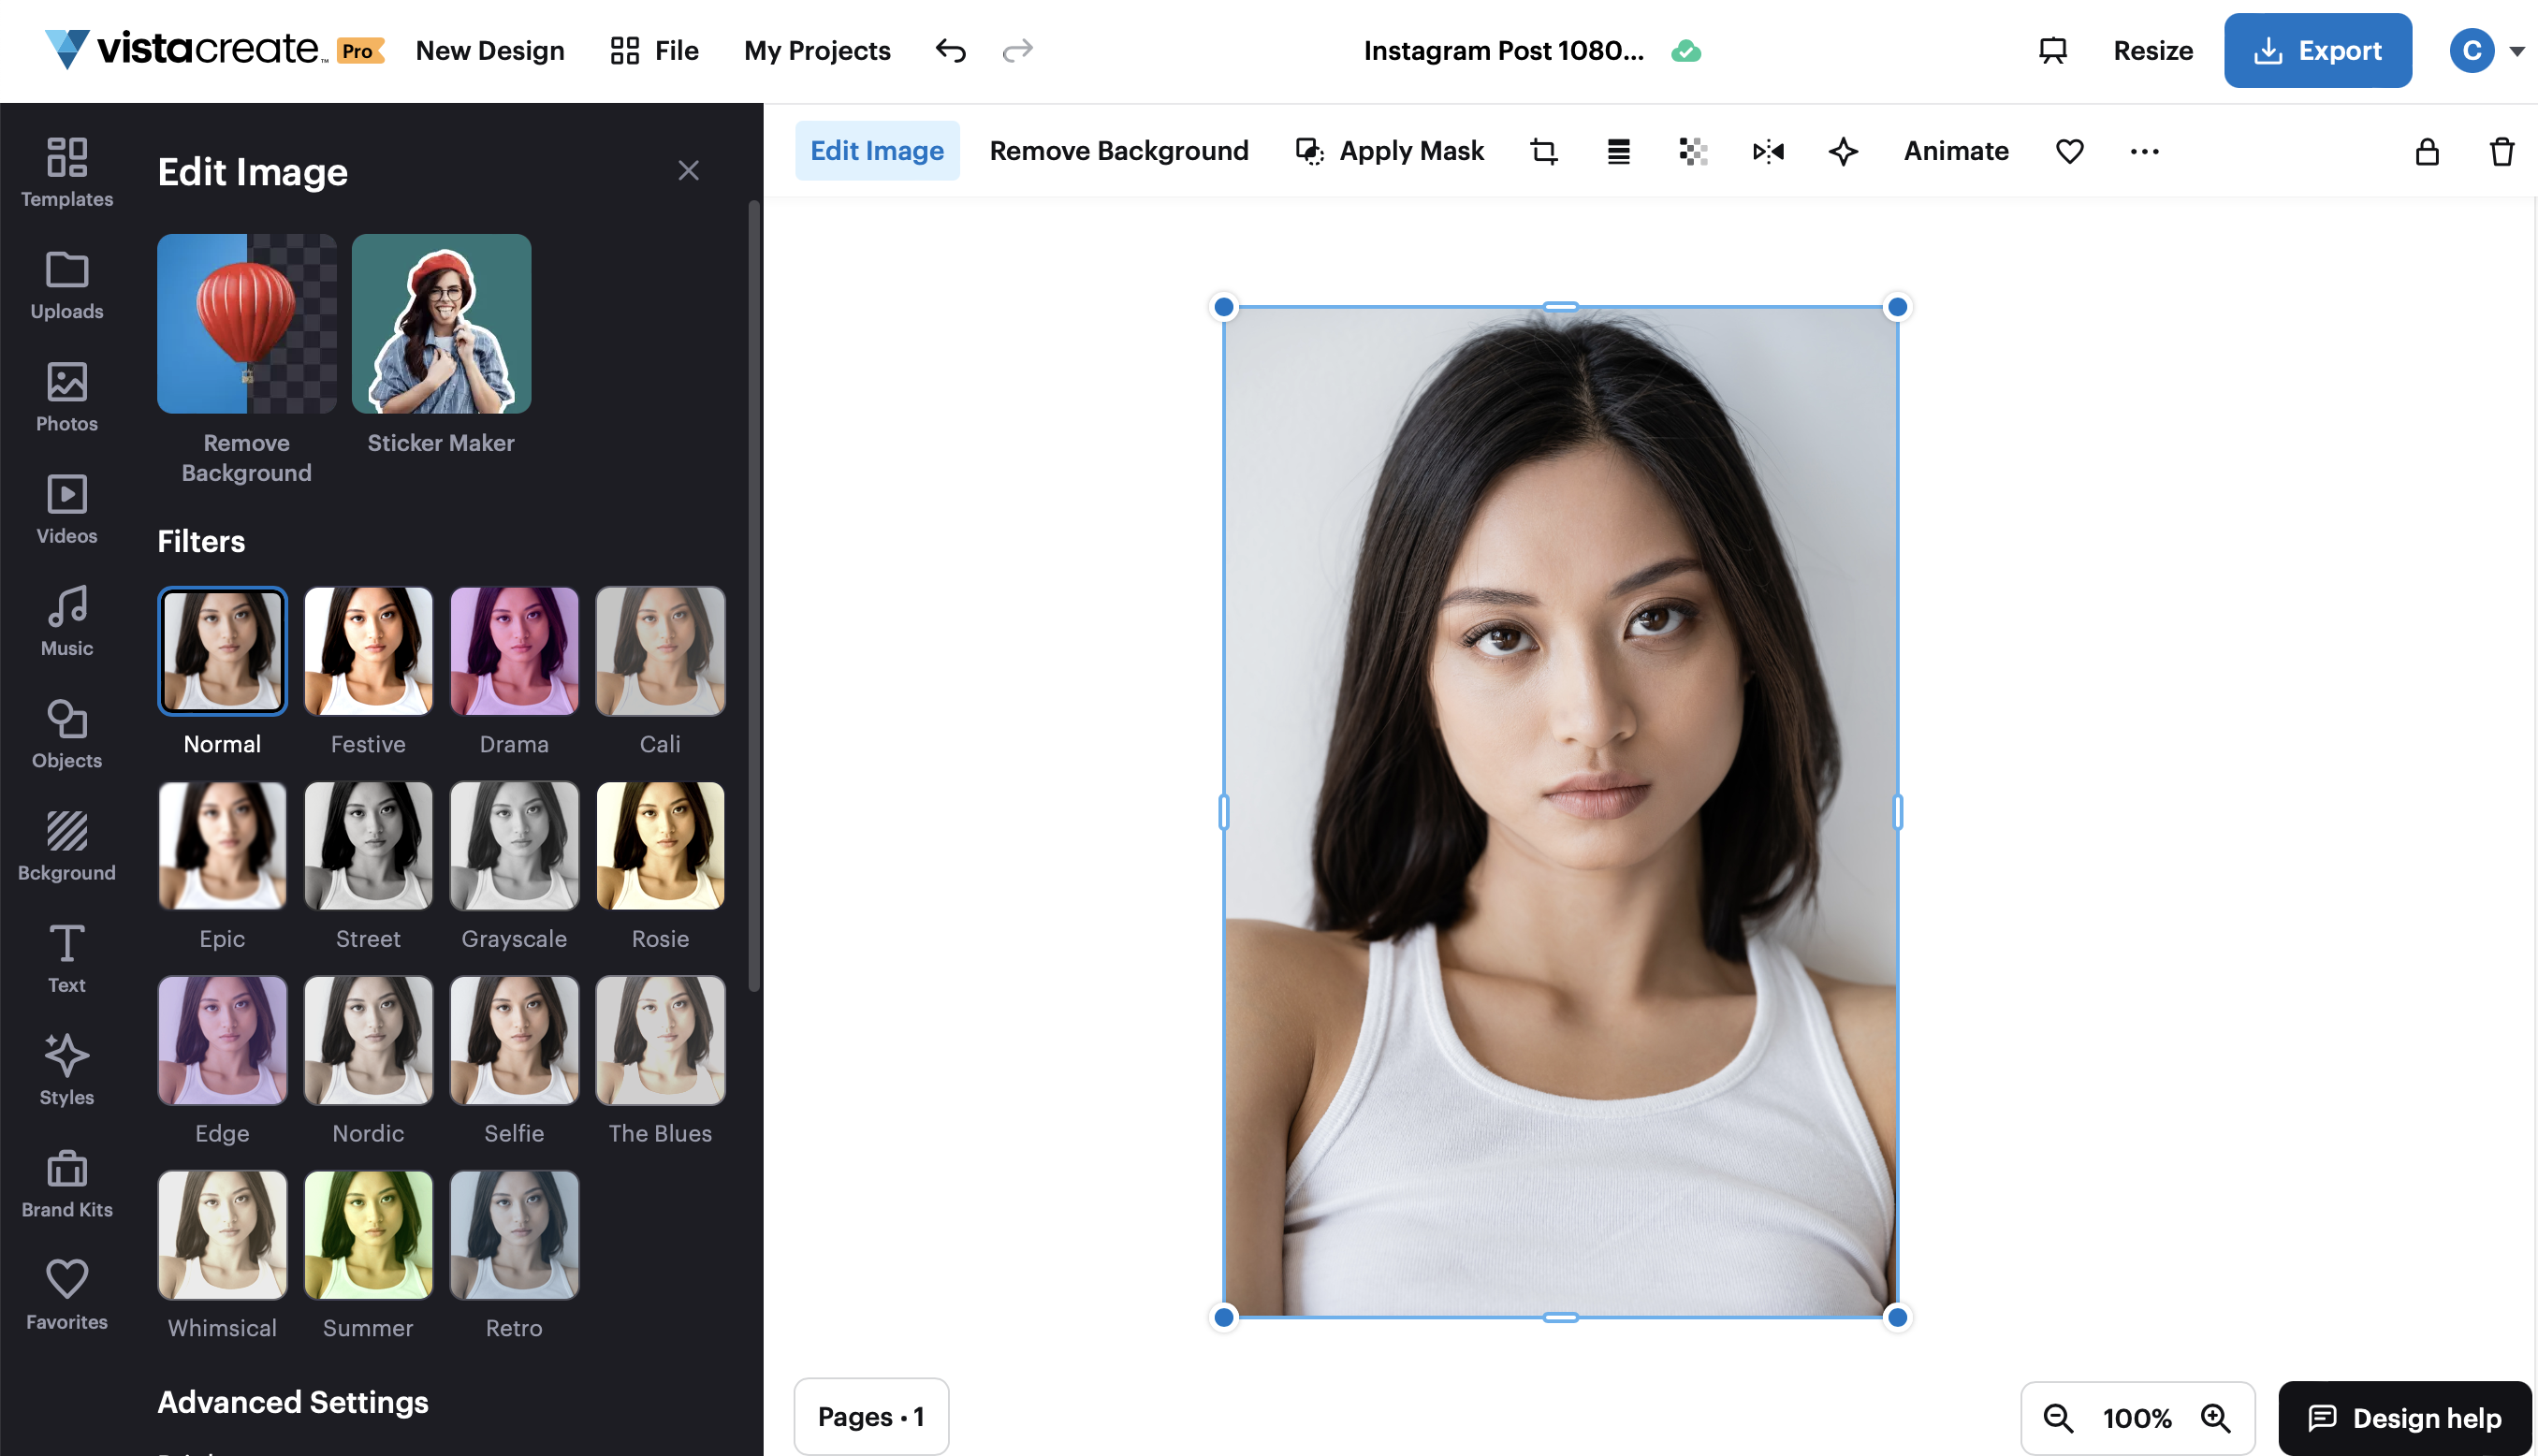
Task: Open the account dropdown arrow
Action: point(2521,50)
